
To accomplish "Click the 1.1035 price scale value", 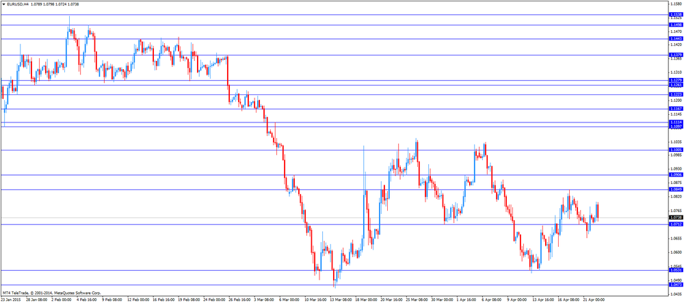I will click(x=676, y=142).
